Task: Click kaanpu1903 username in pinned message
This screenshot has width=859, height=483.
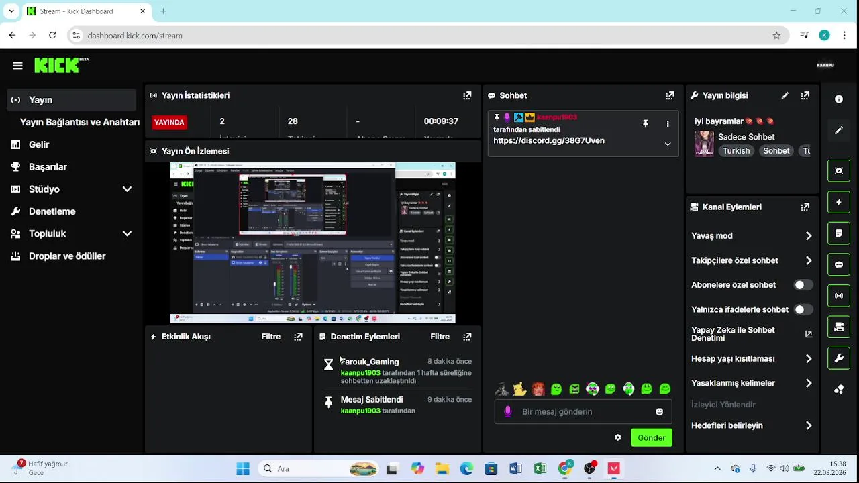Action: 557,117
